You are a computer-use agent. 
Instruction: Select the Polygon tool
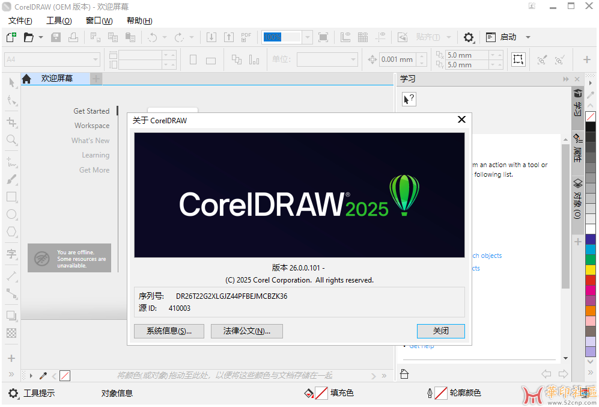pyautogui.click(x=11, y=231)
